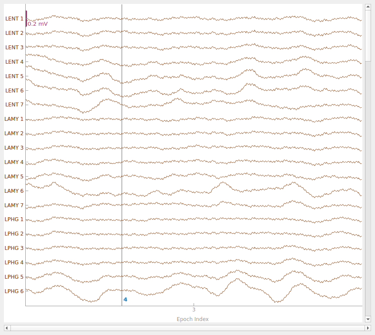The image size is (375, 335).
Task: Select channel label LPHG 5
Action: coord(14,277)
